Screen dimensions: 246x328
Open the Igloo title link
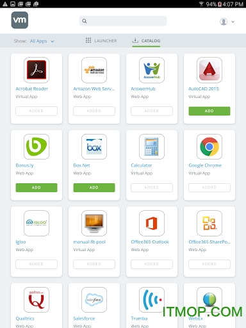pyautogui.click(x=20, y=242)
